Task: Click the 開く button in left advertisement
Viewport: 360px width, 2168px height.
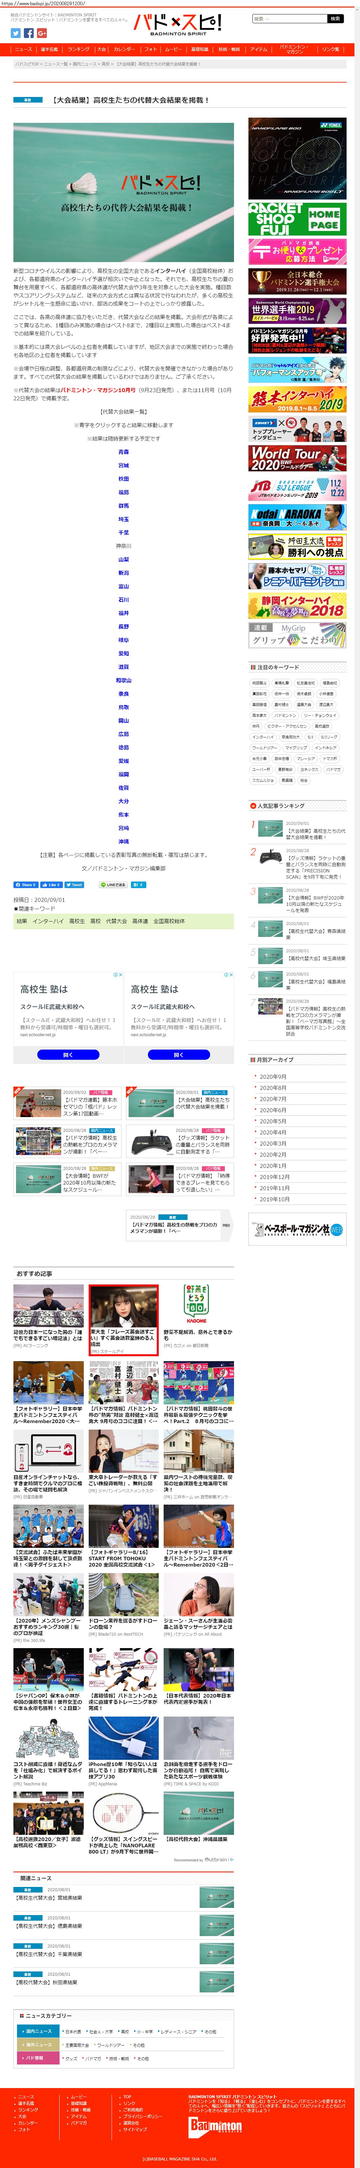Action: pos(68,1055)
